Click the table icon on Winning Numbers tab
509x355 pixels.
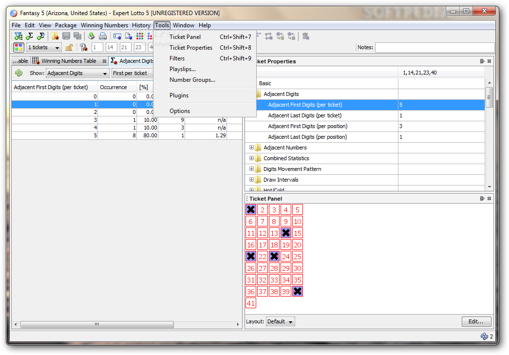tap(36, 61)
